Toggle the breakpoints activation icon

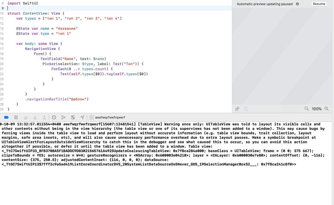(7, 117)
